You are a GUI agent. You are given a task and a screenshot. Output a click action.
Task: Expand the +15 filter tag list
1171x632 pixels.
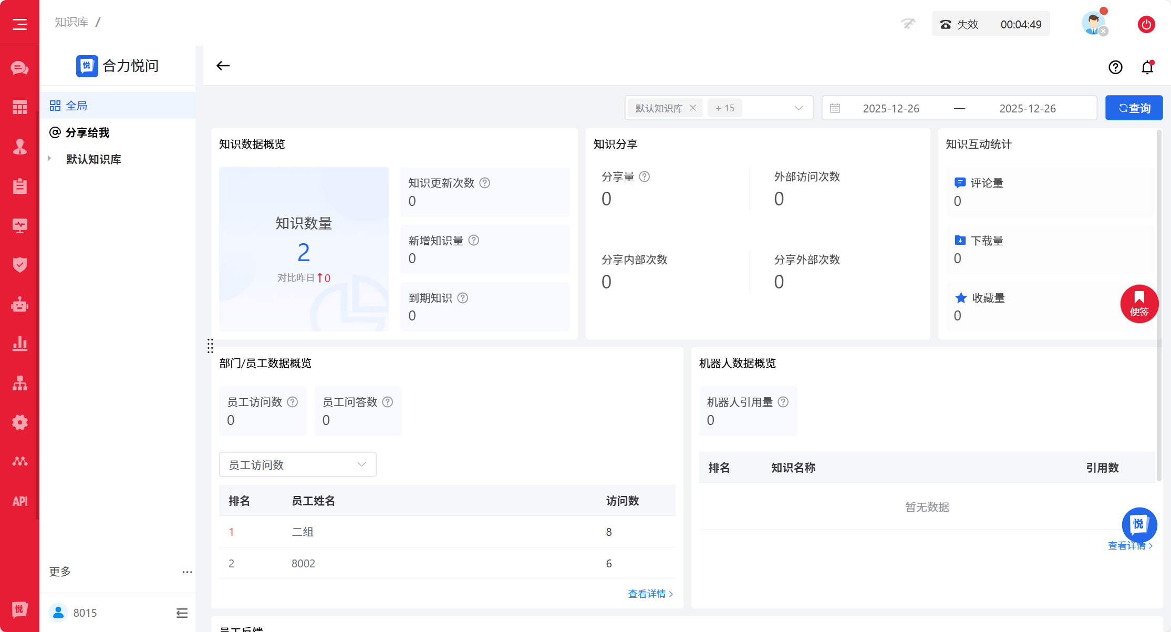(724, 108)
